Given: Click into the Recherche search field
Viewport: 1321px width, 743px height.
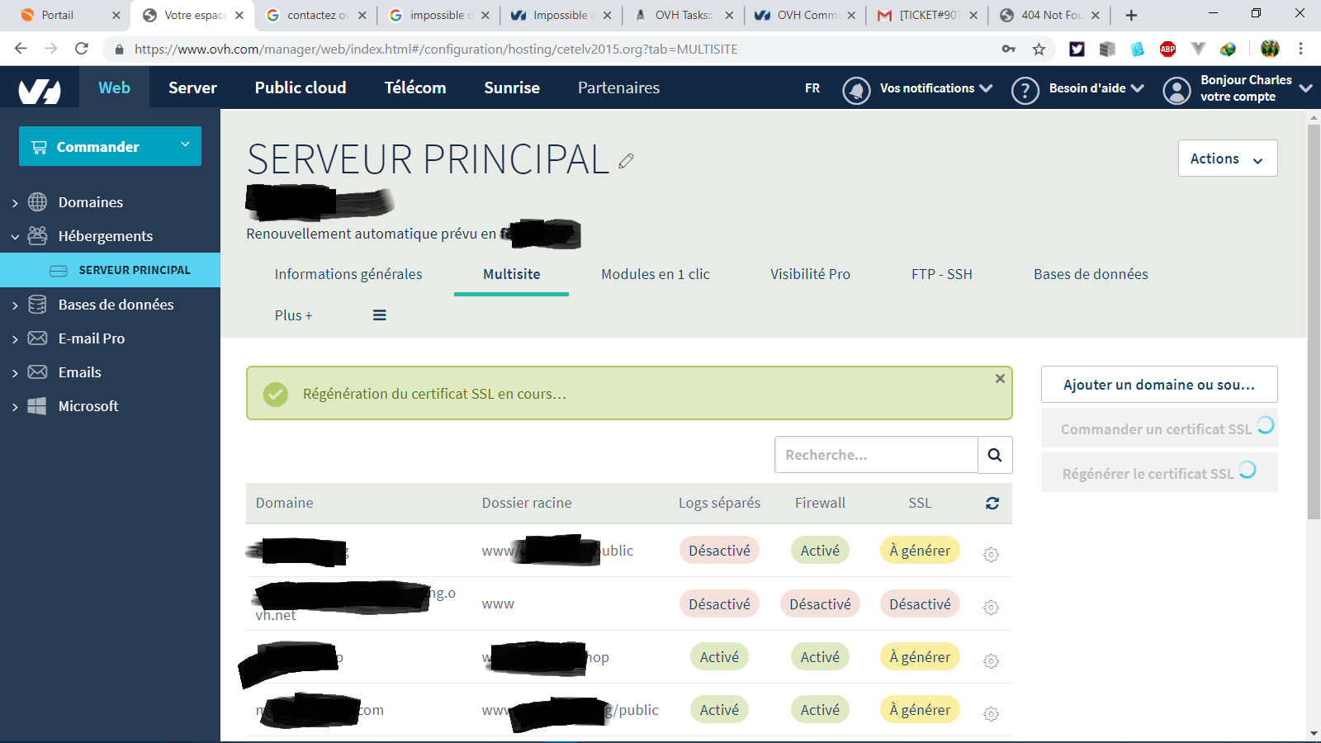Looking at the screenshot, I should coord(875,455).
